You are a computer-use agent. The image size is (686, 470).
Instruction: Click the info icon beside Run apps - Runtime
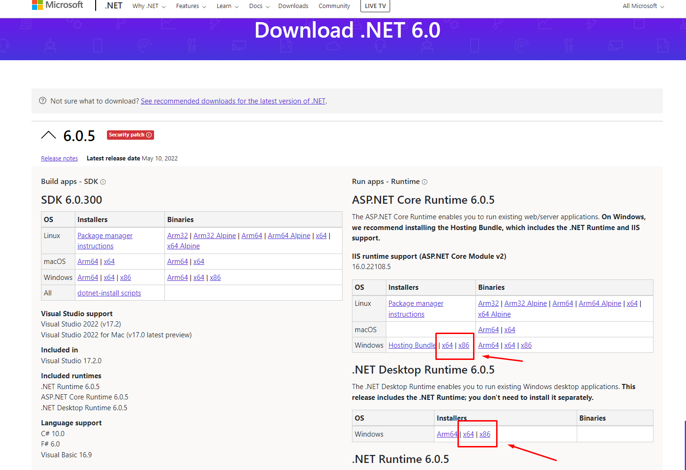pyautogui.click(x=425, y=182)
